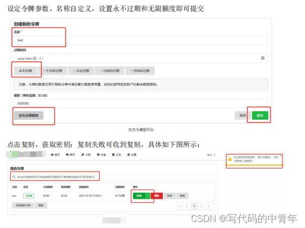The width and height of the screenshot is (305, 228).
Task: Open the 首页 home nav item
Action: tap(55, 155)
